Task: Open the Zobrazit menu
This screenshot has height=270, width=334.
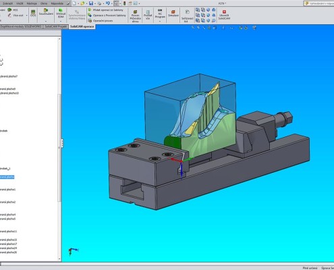Action: pyautogui.click(x=7, y=3)
